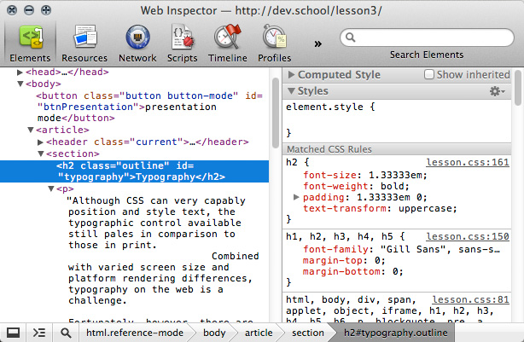Click the Matched CSS Rules heading
524x342 pixels.
pyautogui.click(x=329, y=149)
